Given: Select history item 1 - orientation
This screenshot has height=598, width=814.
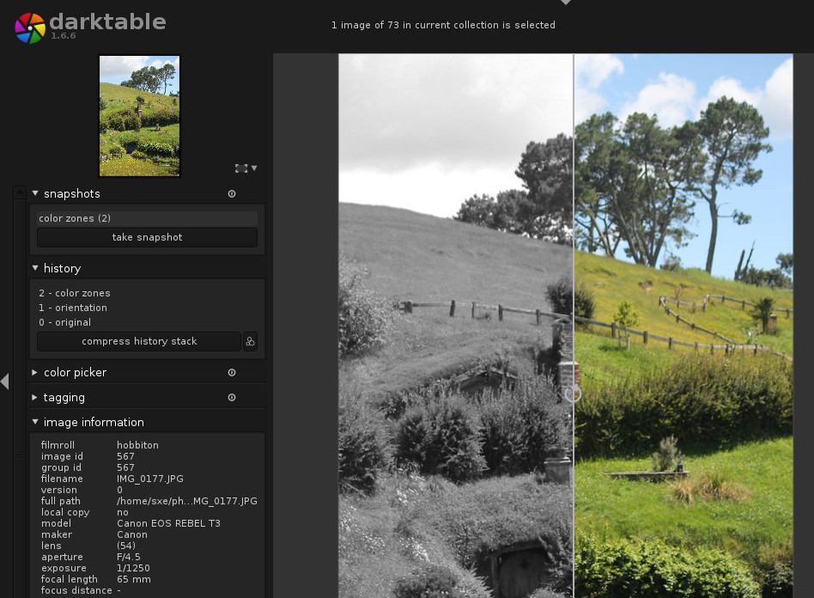Looking at the screenshot, I should point(73,308).
